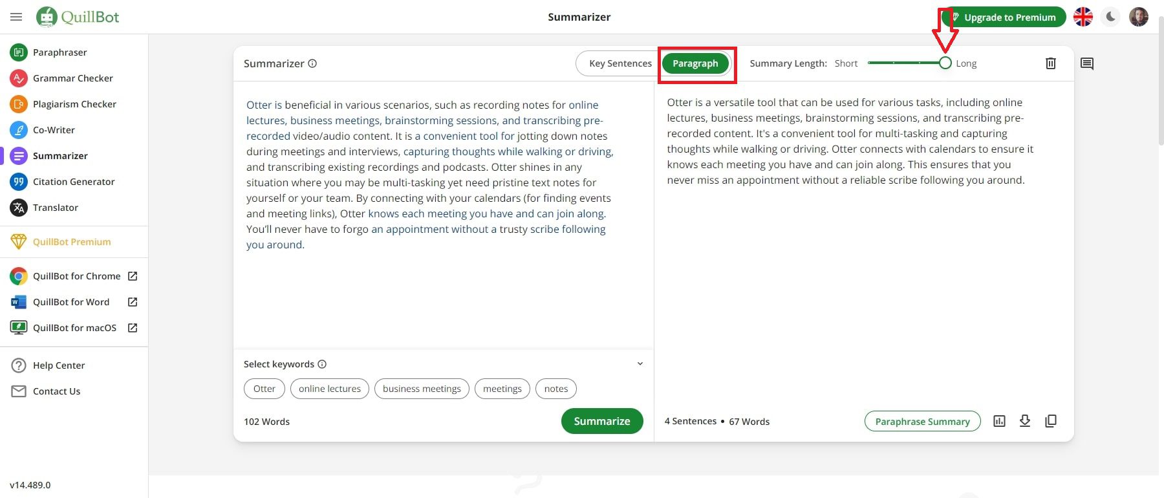This screenshot has width=1164, height=498.
Task: Open the hamburger menu
Action: (x=16, y=17)
